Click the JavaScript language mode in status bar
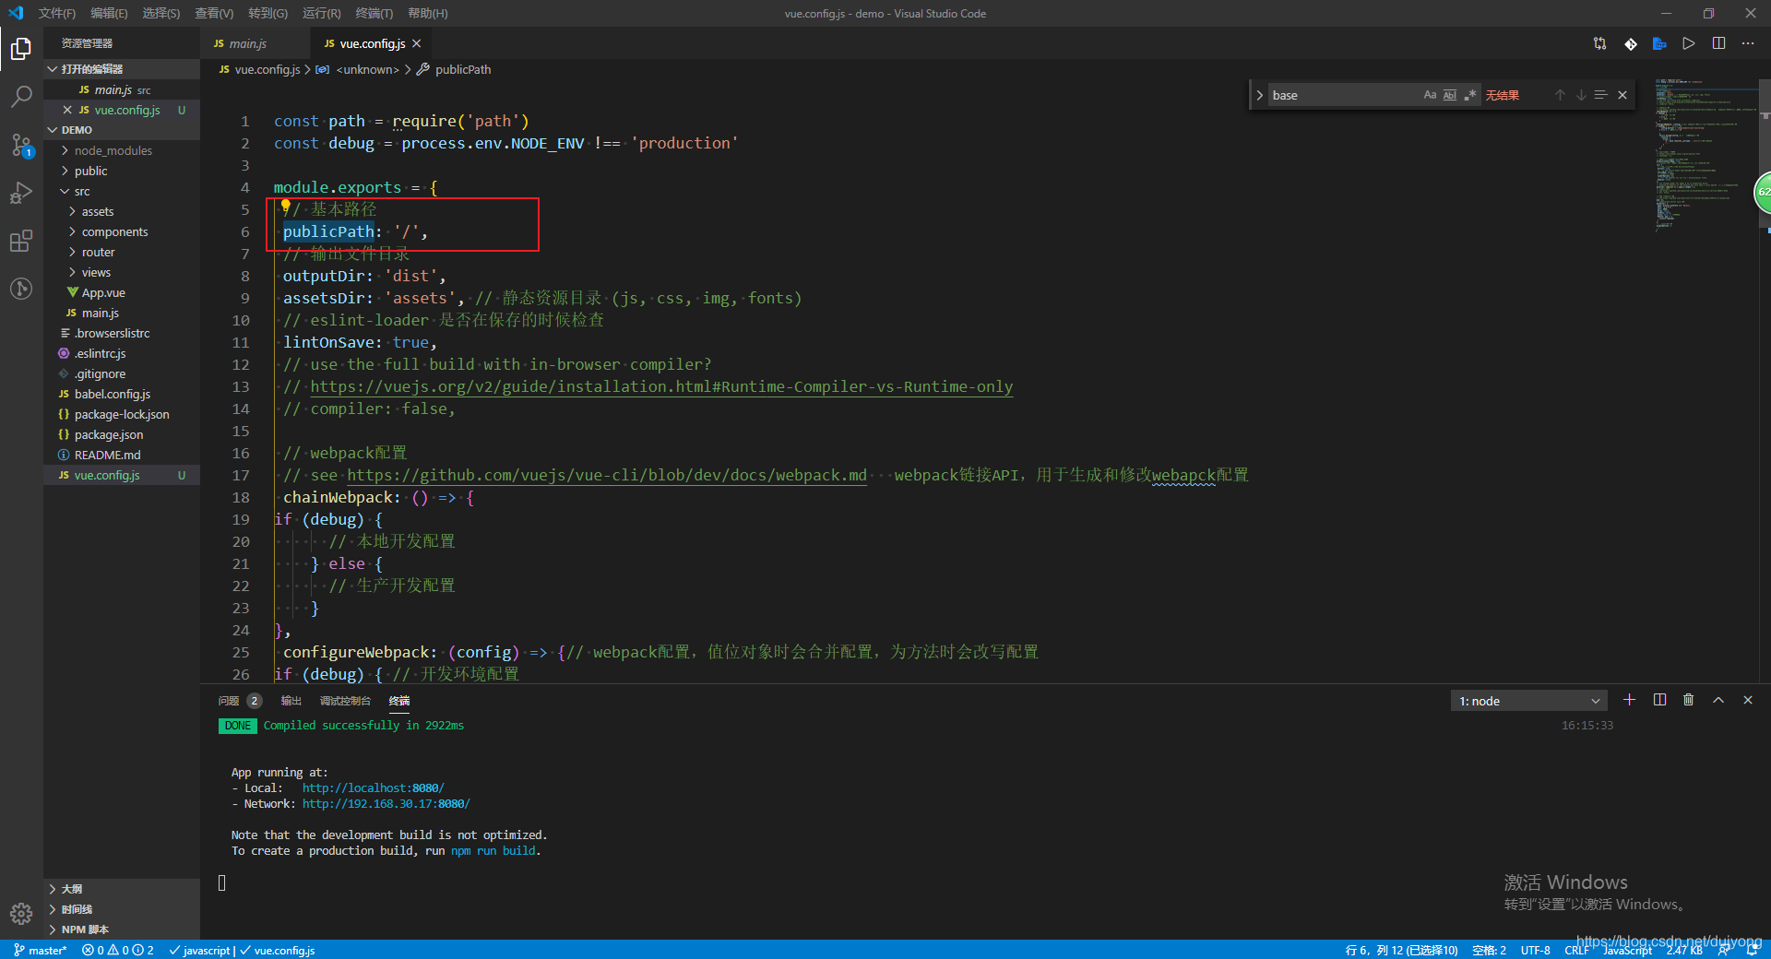This screenshot has width=1771, height=959. point(1627,951)
